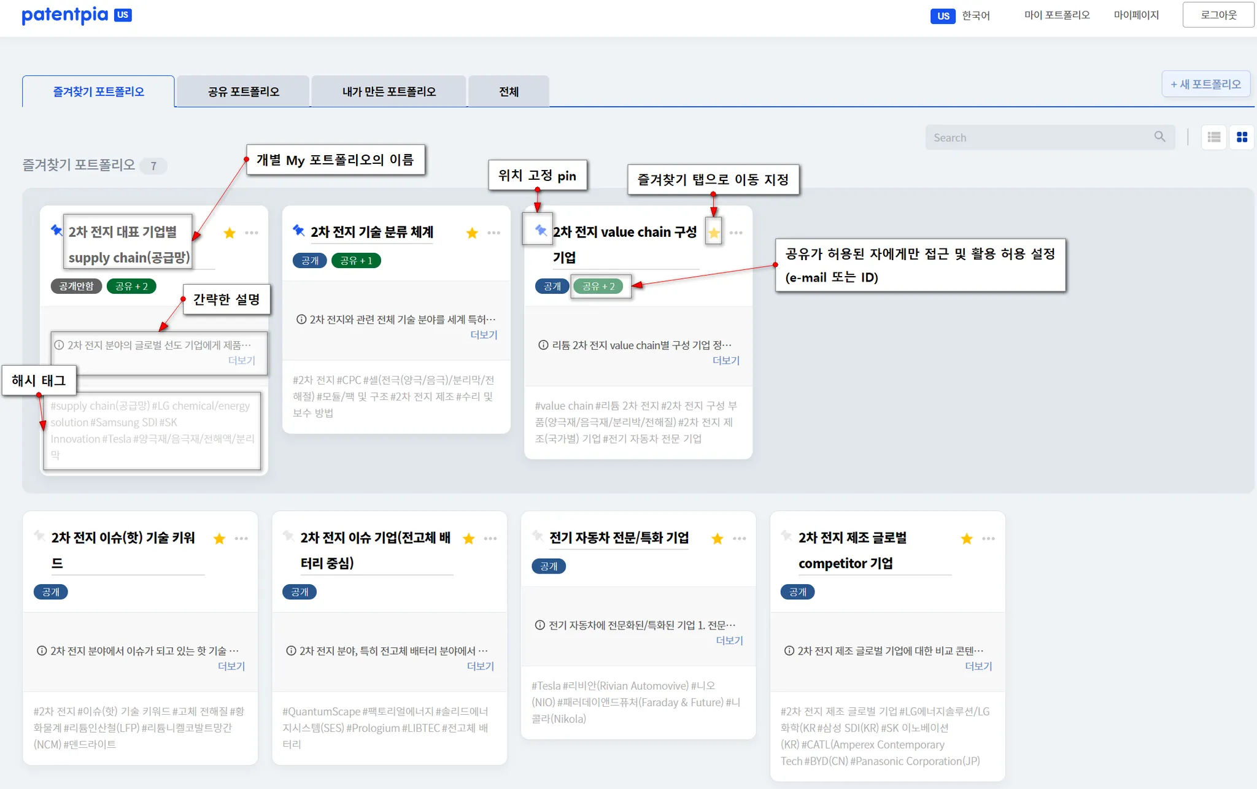Unfavorite 2차 전지 기술 분류 체계 star

pyautogui.click(x=472, y=233)
